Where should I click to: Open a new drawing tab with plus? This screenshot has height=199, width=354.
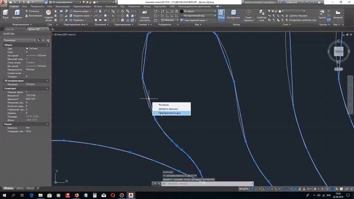tap(53, 29)
